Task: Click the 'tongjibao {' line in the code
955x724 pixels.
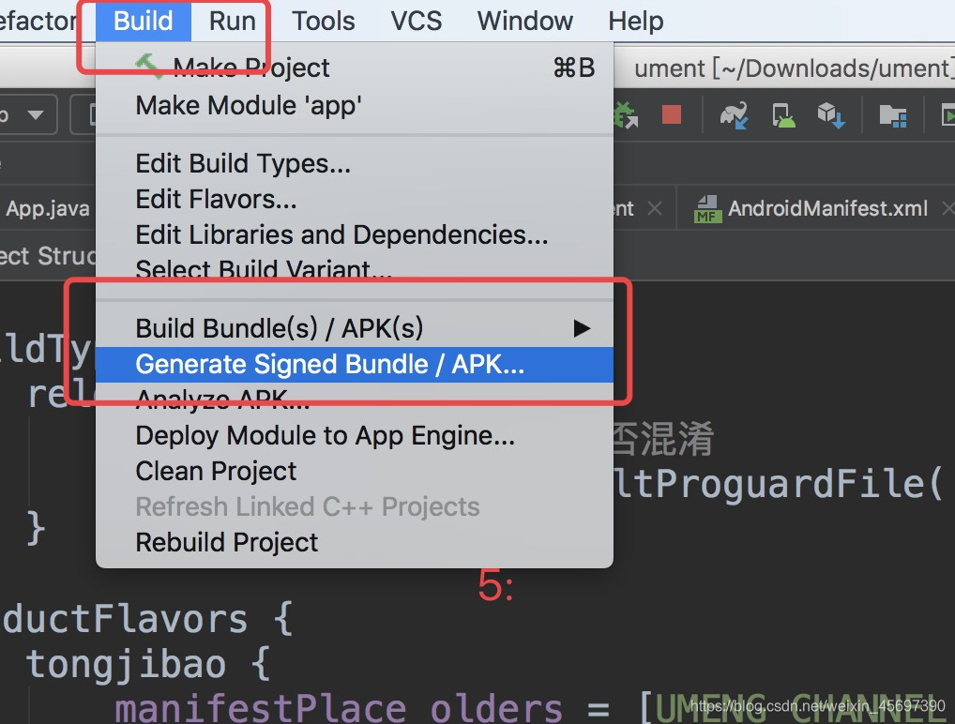Action: 148,664
